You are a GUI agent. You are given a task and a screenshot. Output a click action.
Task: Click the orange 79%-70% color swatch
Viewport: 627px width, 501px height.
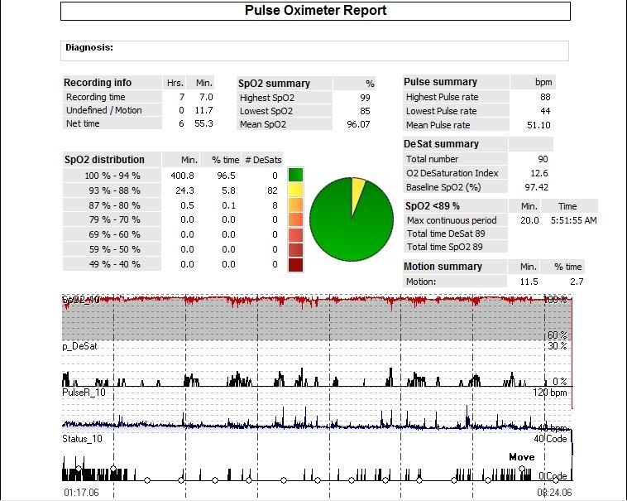[295, 220]
